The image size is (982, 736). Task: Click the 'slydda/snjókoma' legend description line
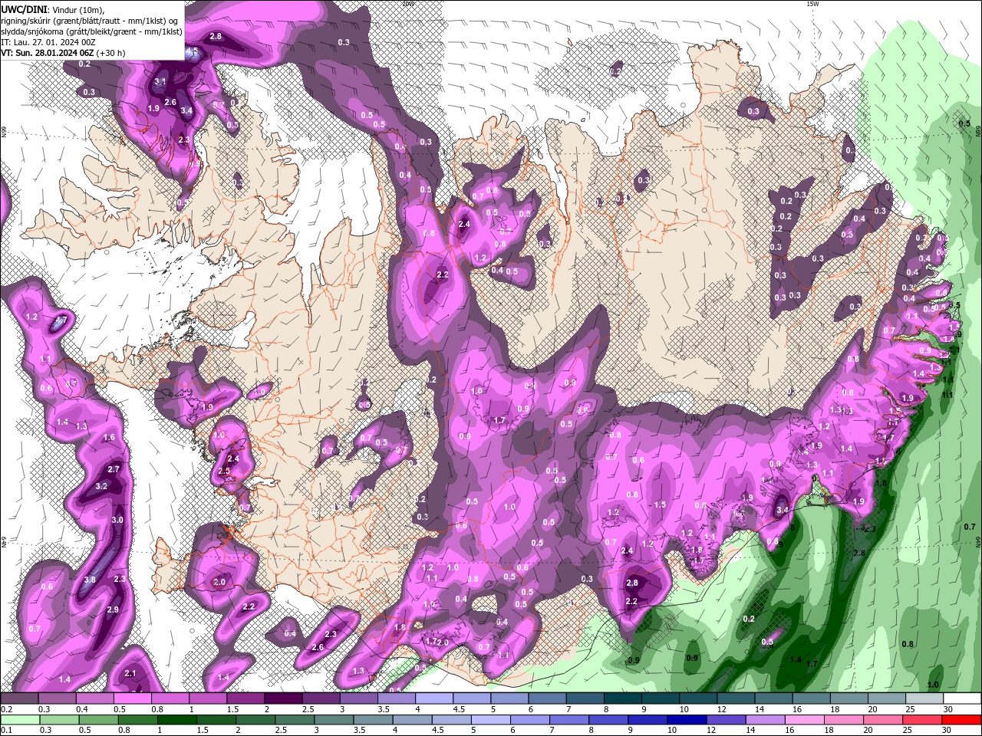click(x=91, y=31)
